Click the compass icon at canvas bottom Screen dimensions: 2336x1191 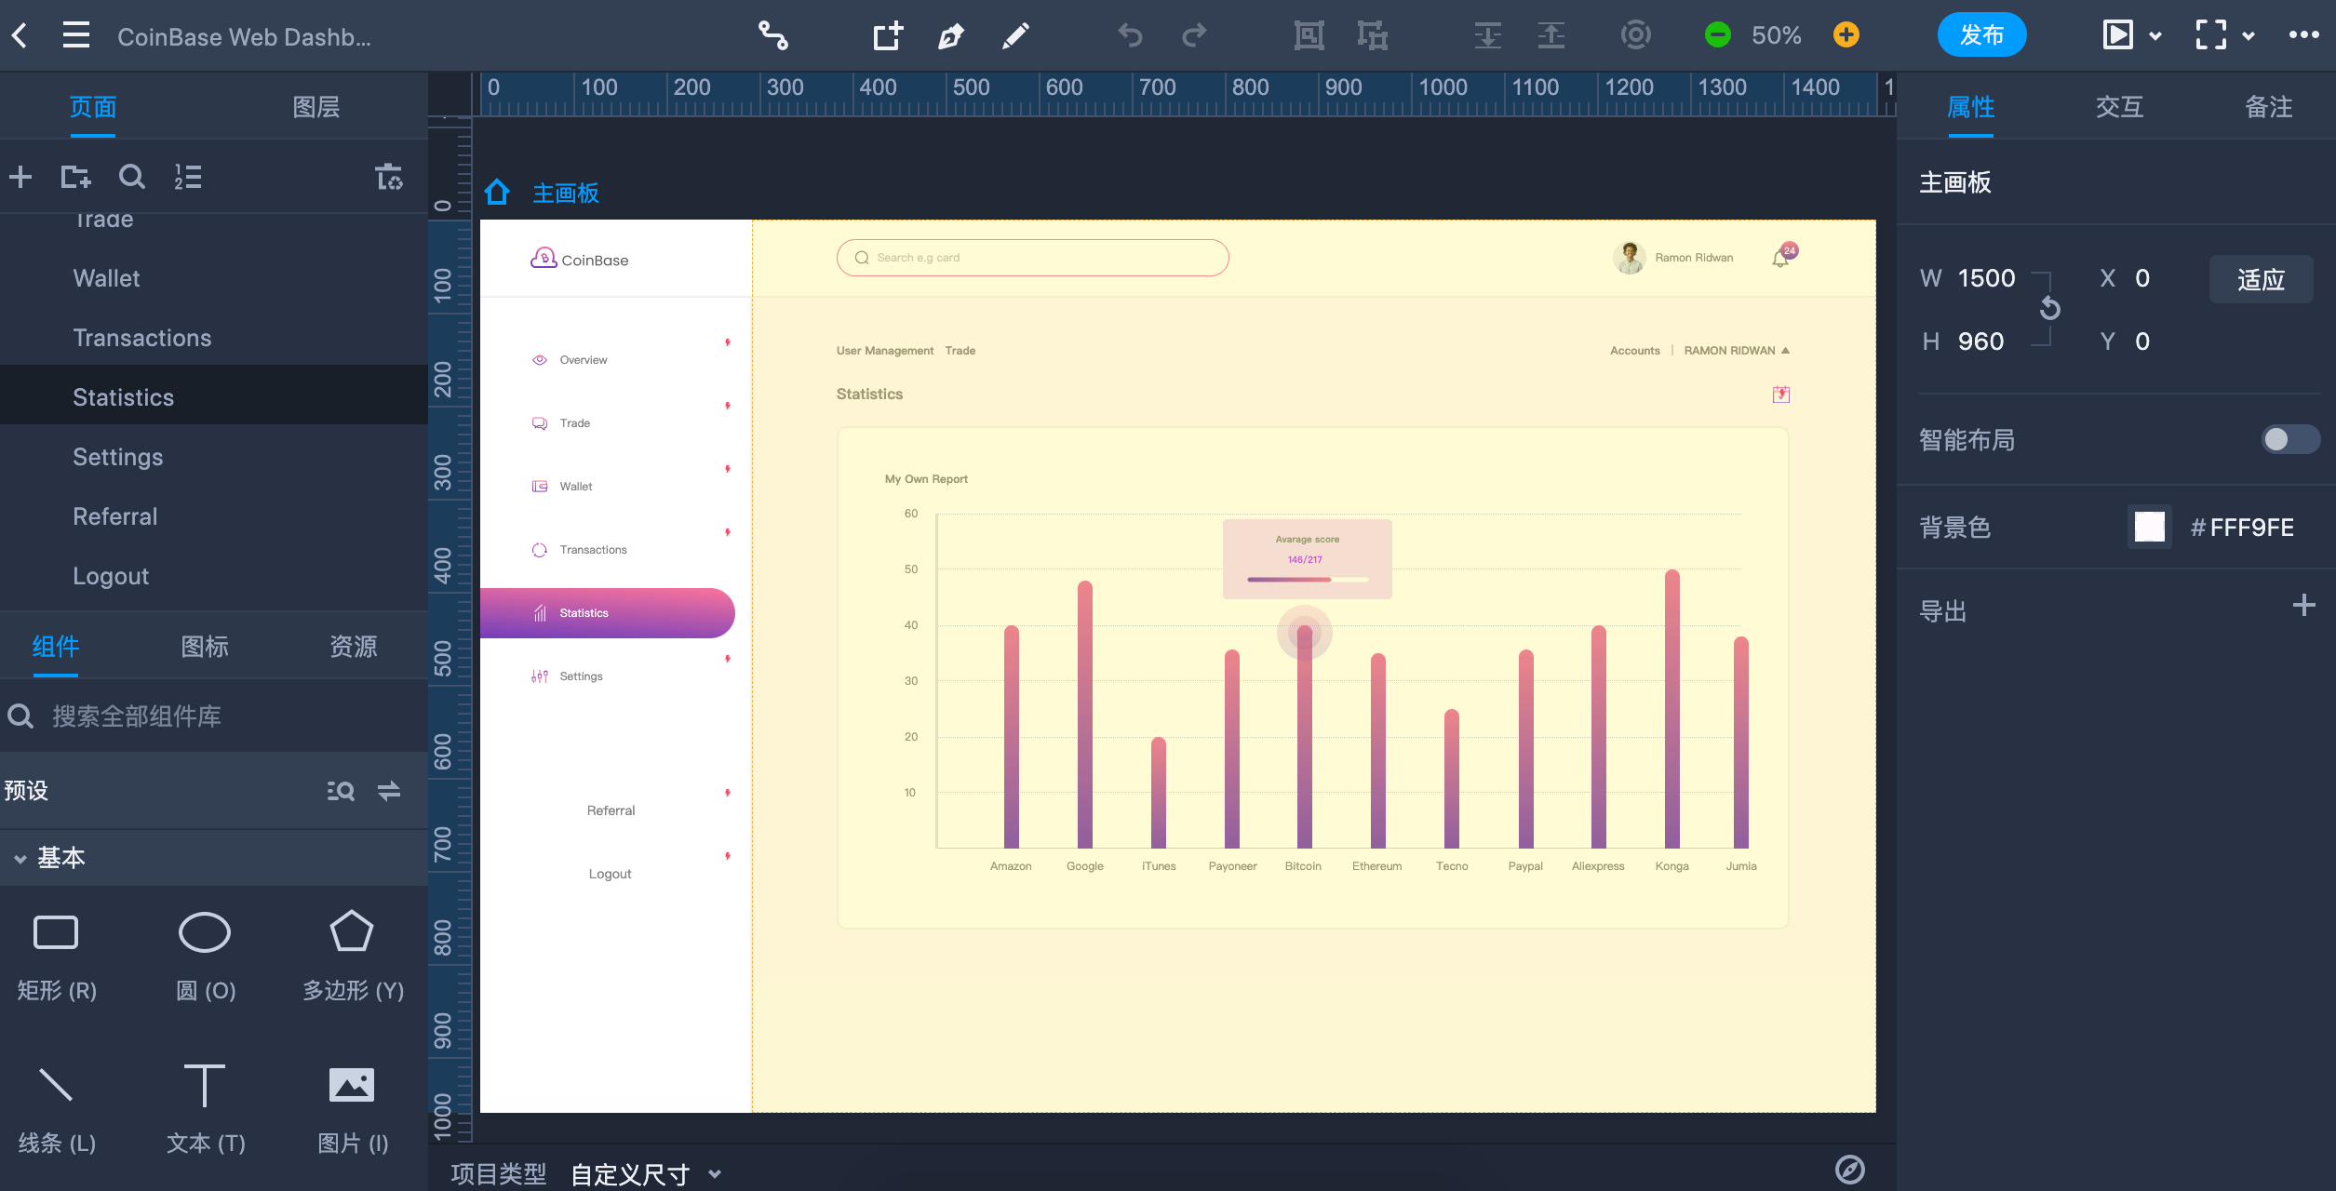click(x=1849, y=1170)
